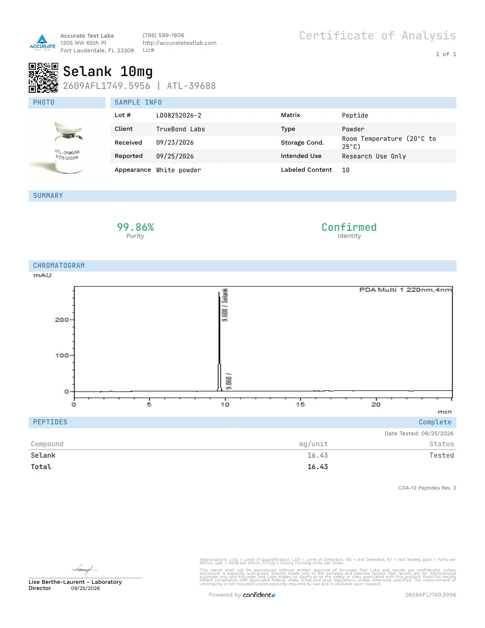
Task: Click the signature date 09/25/2026
Action: (86, 589)
